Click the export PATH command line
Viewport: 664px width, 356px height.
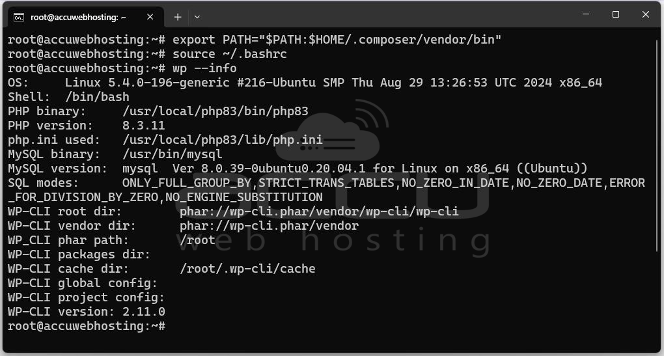[255, 40]
